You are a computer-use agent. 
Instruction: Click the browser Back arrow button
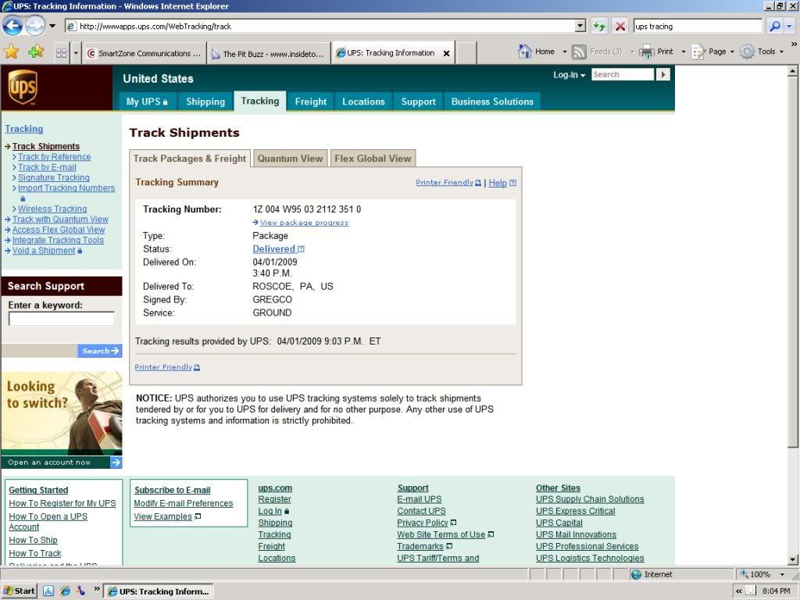pos(12,26)
